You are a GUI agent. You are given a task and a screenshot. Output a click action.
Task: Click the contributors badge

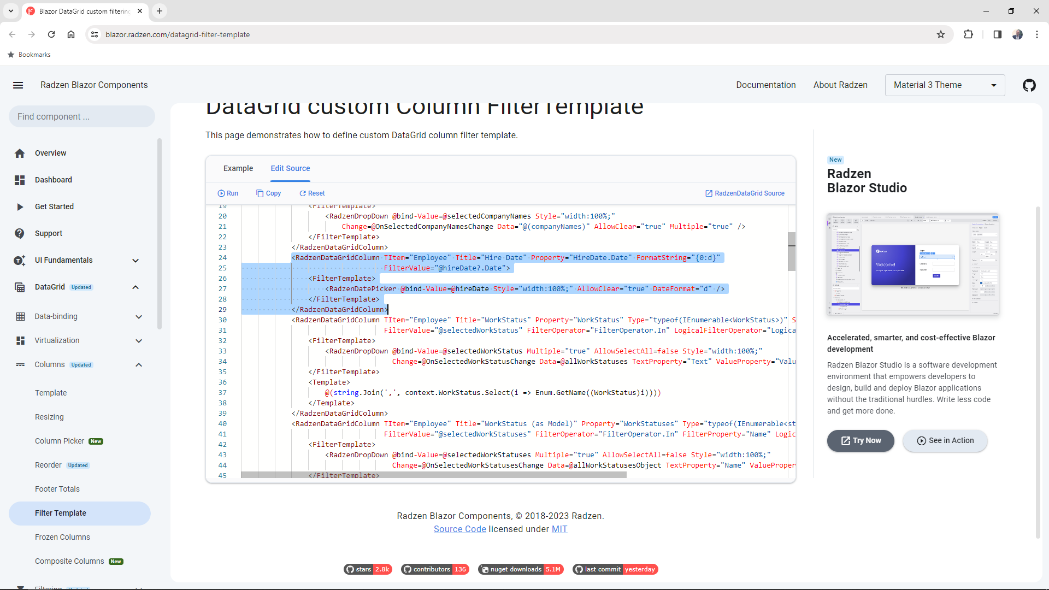435,569
